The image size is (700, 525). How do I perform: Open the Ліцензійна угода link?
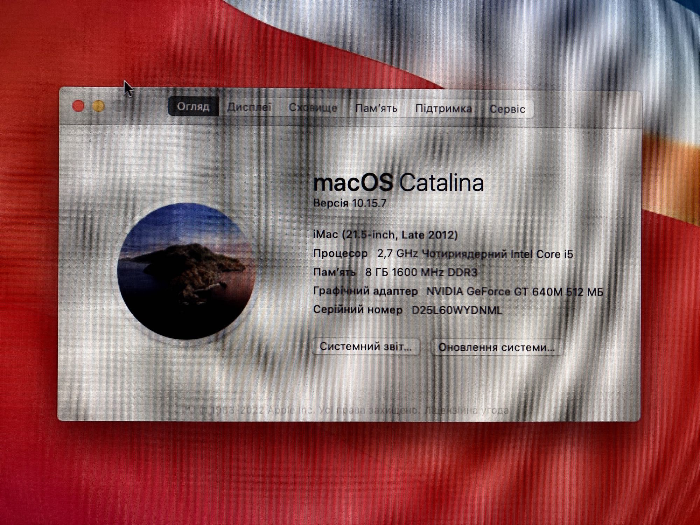tap(467, 410)
